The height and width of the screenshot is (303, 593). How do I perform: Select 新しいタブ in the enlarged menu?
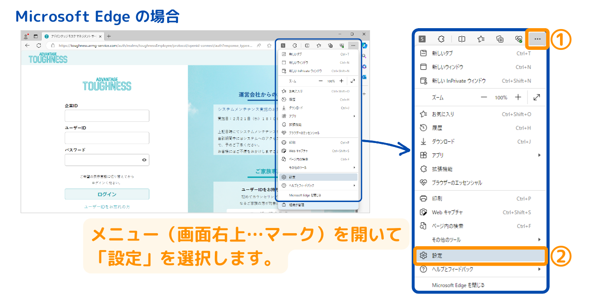click(x=480, y=53)
